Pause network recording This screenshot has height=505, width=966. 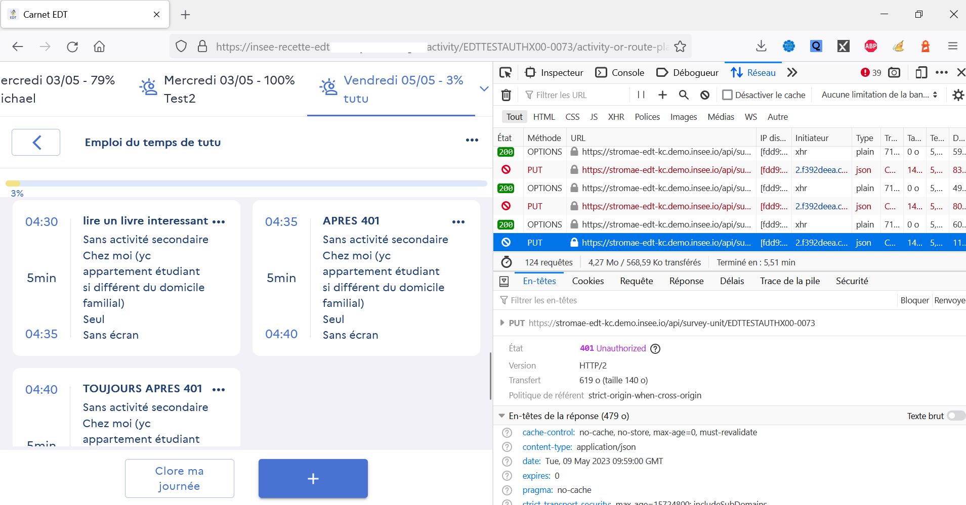point(640,95)
